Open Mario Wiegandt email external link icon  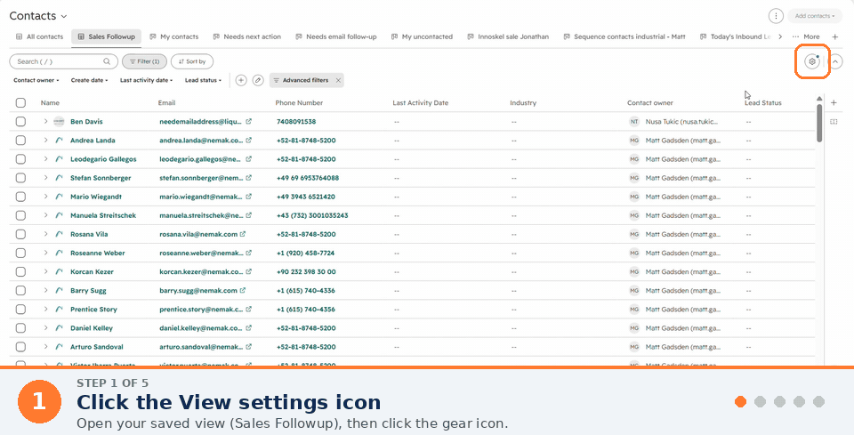point(248,197)
